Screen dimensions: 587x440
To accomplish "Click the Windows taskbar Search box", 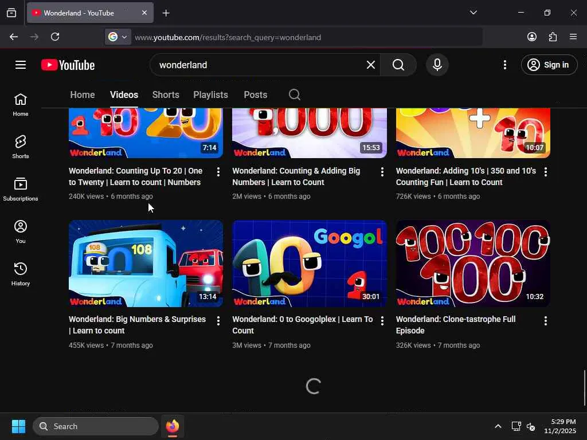I will tap(96, 426).
